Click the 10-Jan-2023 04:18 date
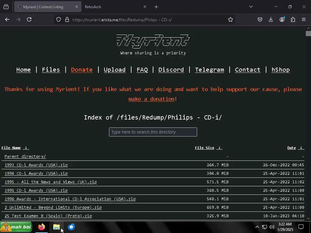The height and width of the screenshot is (233, 311). point(283,216)
